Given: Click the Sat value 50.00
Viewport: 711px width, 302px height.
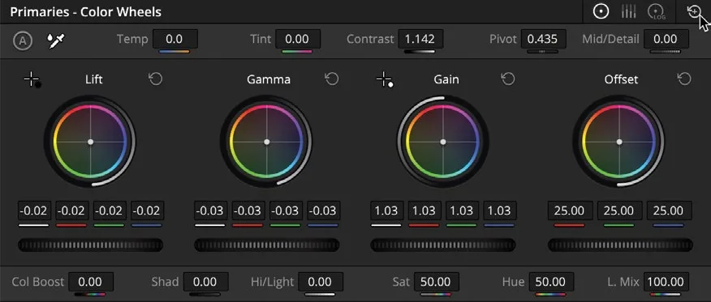Looking at the screenshot, I should tap(436, 282).
